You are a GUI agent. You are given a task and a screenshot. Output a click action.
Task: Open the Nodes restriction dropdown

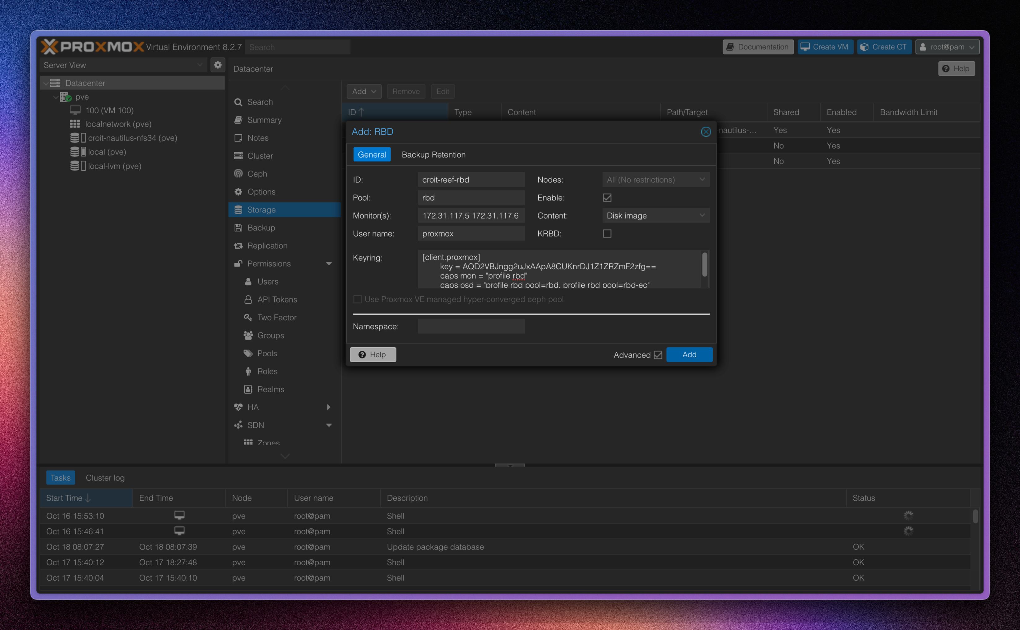pos(655,180)
